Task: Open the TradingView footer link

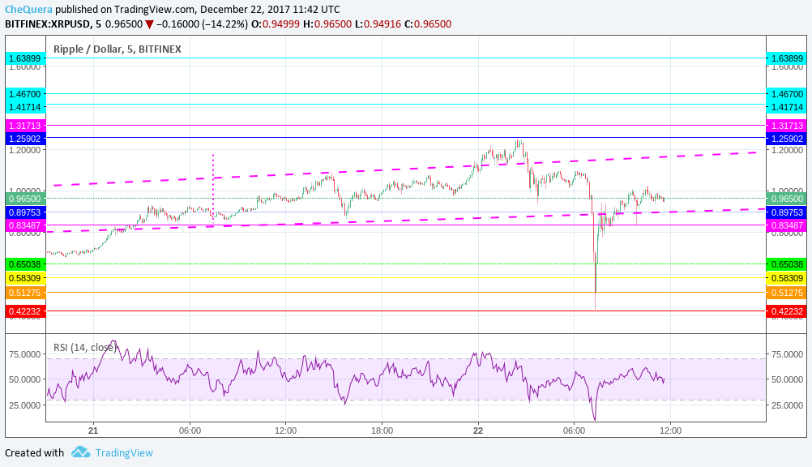Action: [124, 452]
